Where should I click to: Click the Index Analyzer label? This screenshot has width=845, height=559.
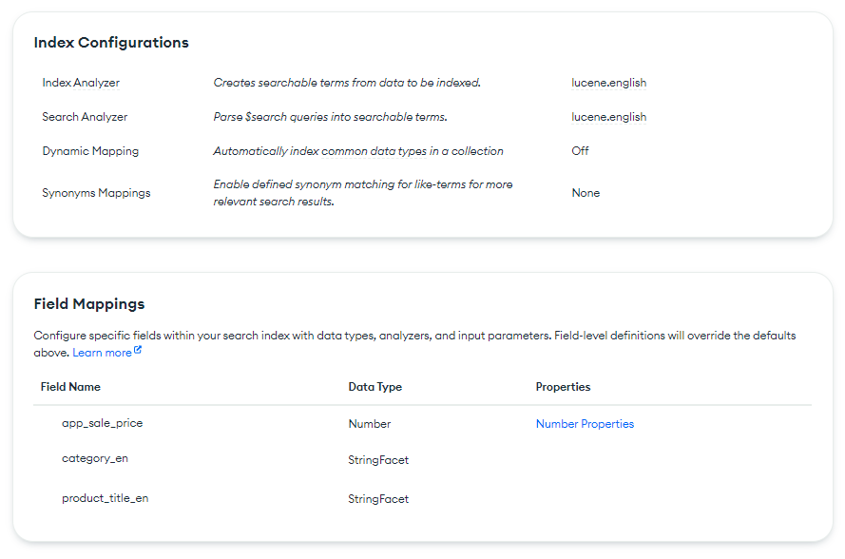tap(81, 83)
